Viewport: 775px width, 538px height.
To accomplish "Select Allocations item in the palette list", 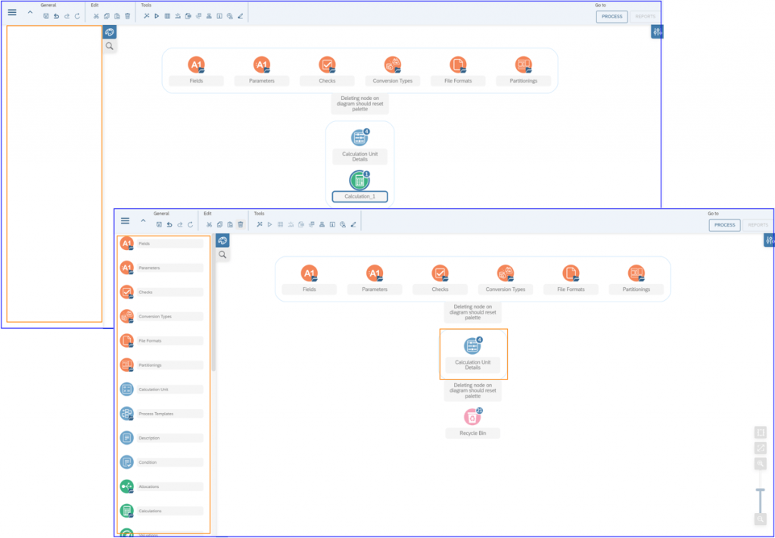I will (x=162, y=486).
